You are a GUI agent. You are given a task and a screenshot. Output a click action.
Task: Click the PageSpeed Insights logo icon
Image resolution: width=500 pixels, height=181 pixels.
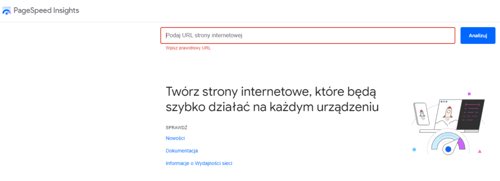pos(6,11)
